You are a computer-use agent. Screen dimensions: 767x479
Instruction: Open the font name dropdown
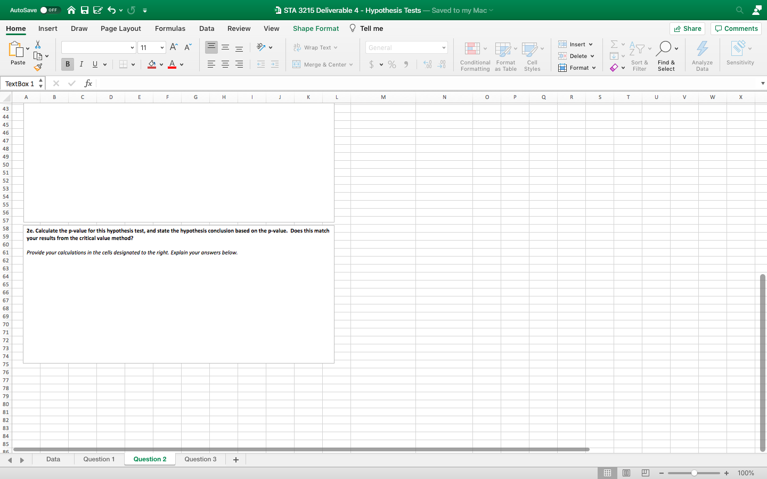click(132, 48)
